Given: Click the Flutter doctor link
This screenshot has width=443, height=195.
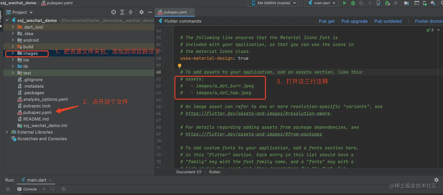Looking at the screenshot, I should [x=429, y=21].
